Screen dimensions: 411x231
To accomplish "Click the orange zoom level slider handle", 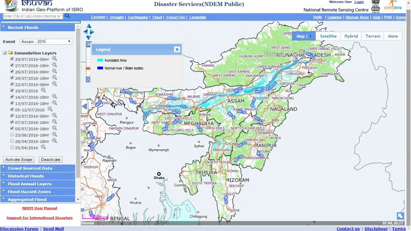I will 88,68.
